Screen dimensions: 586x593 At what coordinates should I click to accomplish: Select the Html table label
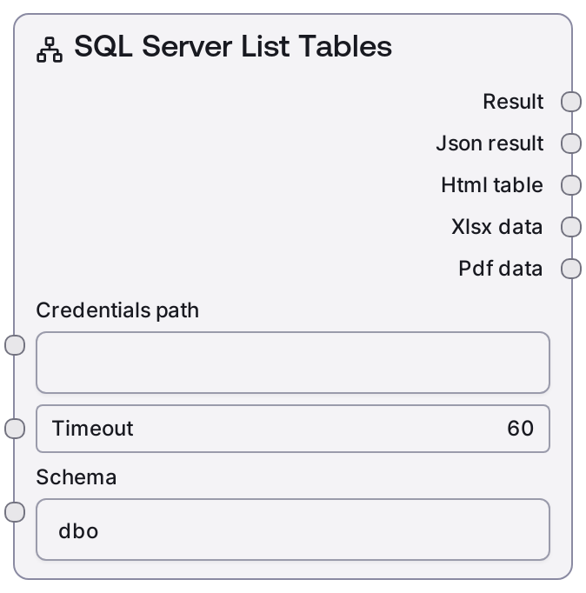[x=492, y=185]
